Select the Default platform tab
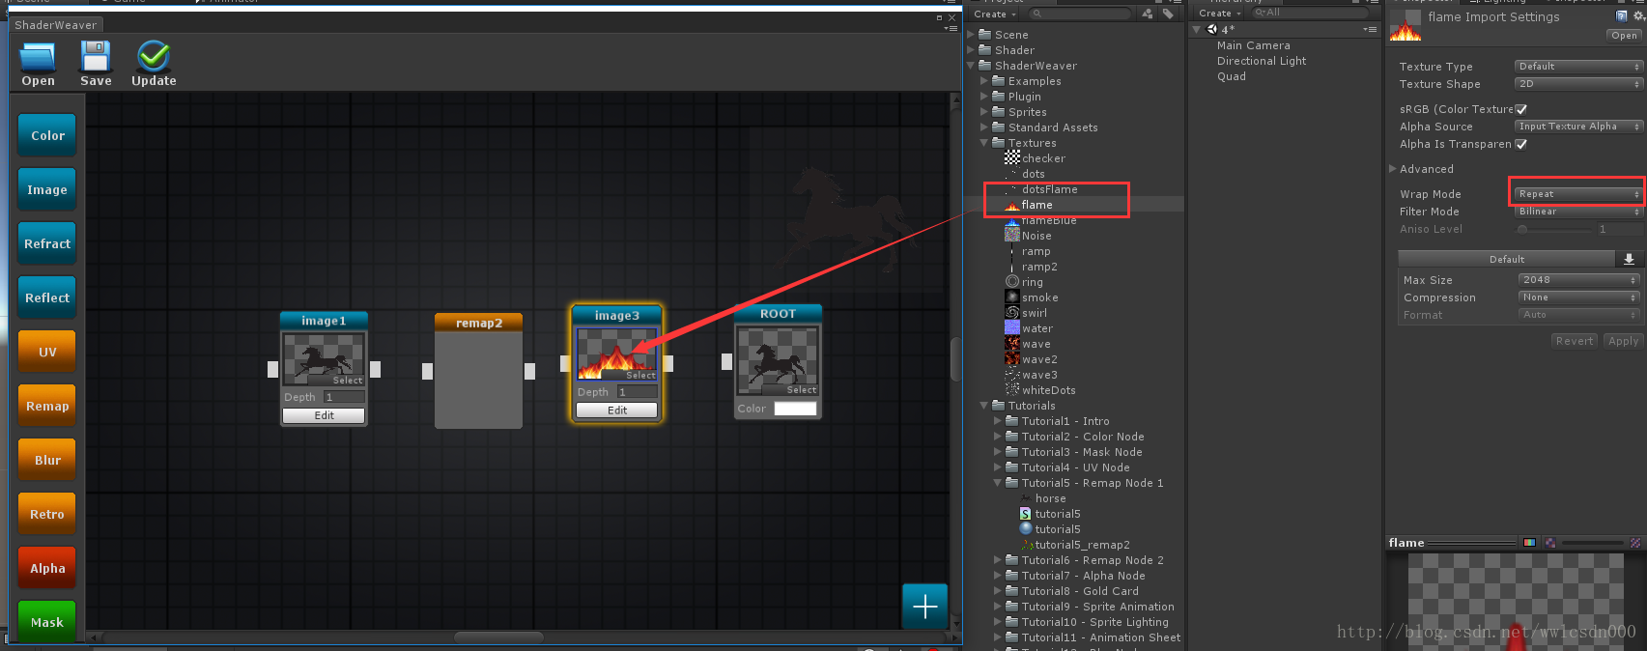Screen dimensions: 1647x651 1507,259
